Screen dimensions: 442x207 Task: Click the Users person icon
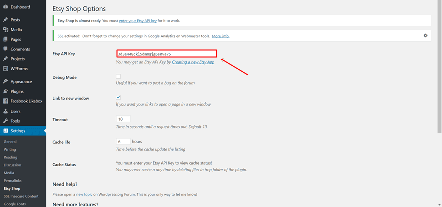[x=5, y=111]
